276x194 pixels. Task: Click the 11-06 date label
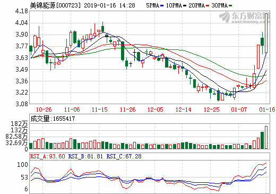(x=72, y=109)
